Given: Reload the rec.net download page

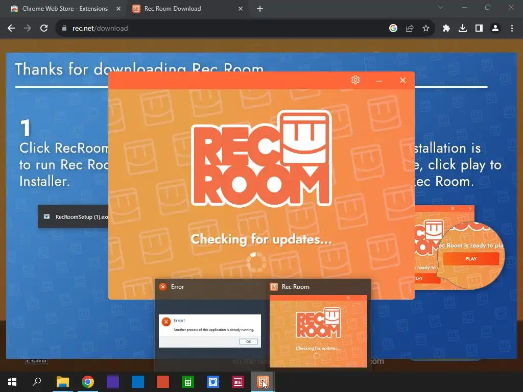Looking at the screenshot, I should click(x=44, y=29).
